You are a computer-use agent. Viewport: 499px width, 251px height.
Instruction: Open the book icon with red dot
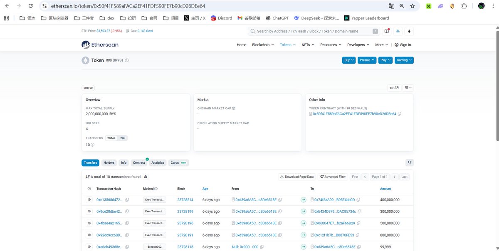pos(387,31)
